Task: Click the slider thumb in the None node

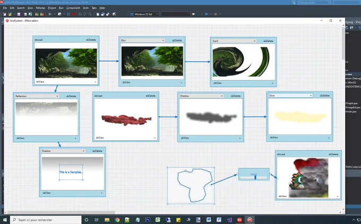Action: click(255, 177)
